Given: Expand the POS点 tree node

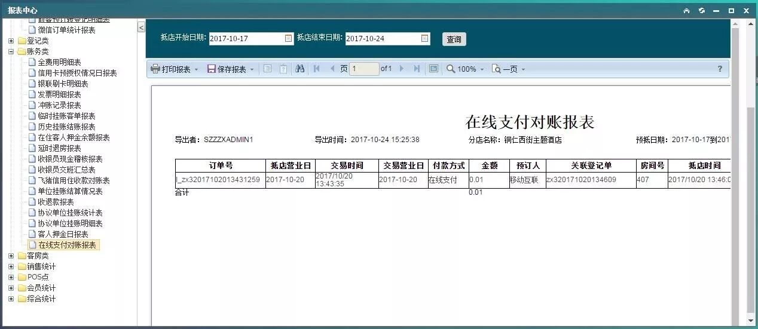Looking at the screenshot, I should pyautogui.click(x=11, y=277).
